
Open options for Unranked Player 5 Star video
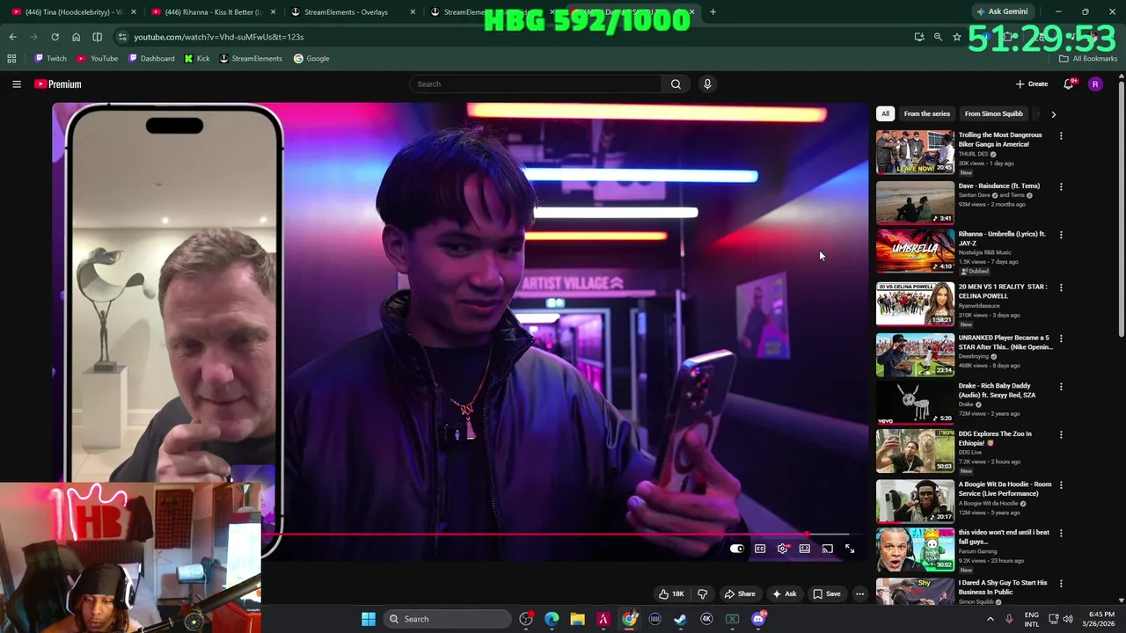tap(1061, 338)
